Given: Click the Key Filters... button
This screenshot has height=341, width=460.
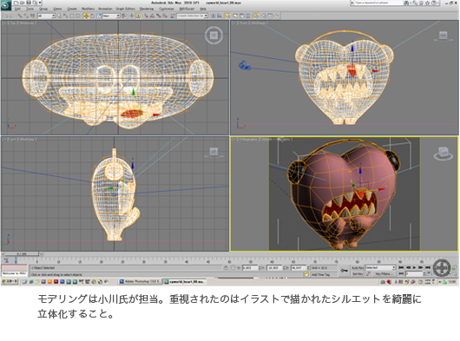Looking at the screenshot, I should [383, 274].
